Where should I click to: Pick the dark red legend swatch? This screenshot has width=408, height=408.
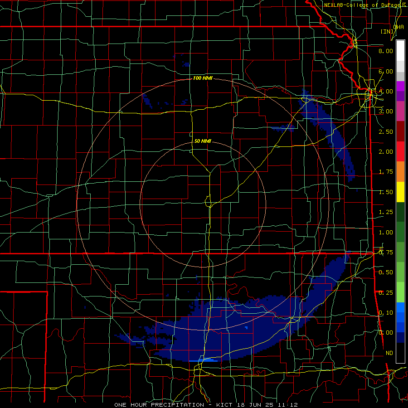pos(400,131)
